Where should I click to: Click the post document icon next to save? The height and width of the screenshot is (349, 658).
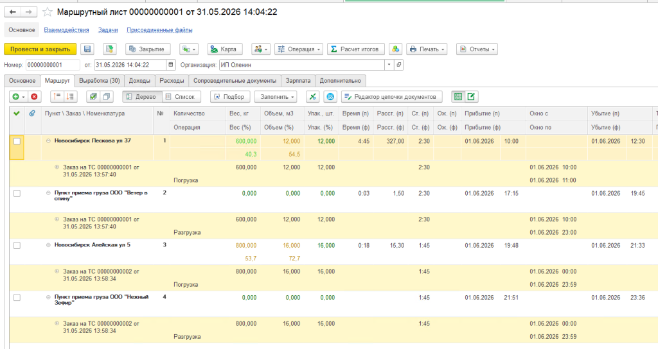tap(109, 49)
